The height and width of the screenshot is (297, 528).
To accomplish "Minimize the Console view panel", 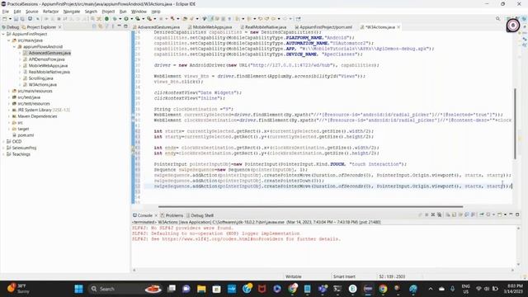I will (511, 214).
